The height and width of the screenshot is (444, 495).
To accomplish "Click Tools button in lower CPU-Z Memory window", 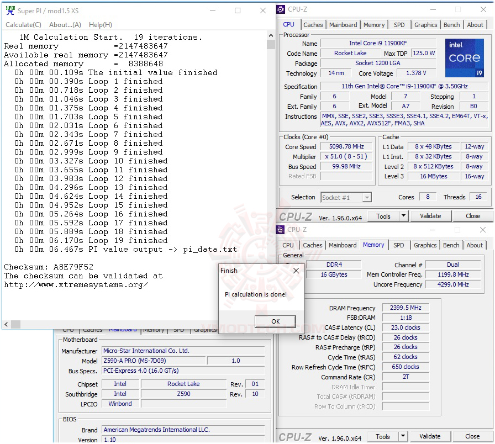I will (x=383, y=436).
